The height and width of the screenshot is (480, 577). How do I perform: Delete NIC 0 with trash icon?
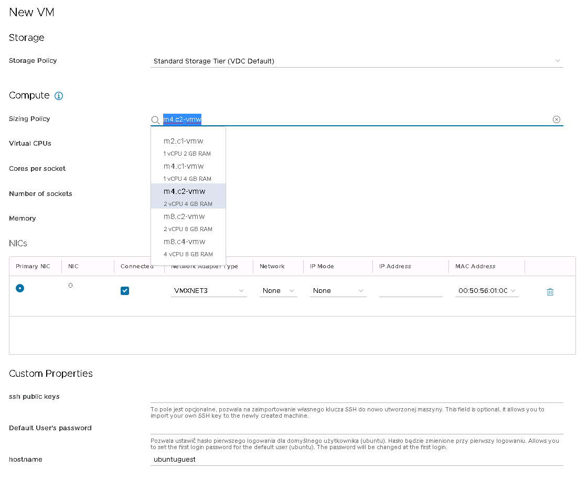(x=550, y=292)
